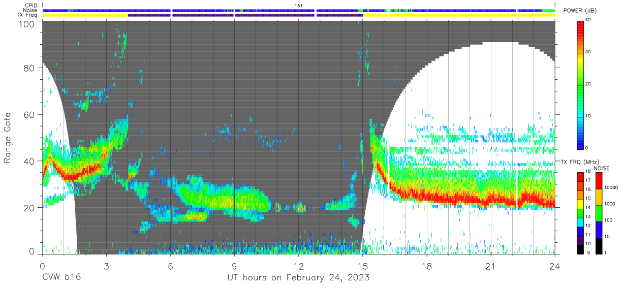Click the 100 noise legend value
Image resolution: width=624 pixels, height=288 pixels.
tap(609, 221)
